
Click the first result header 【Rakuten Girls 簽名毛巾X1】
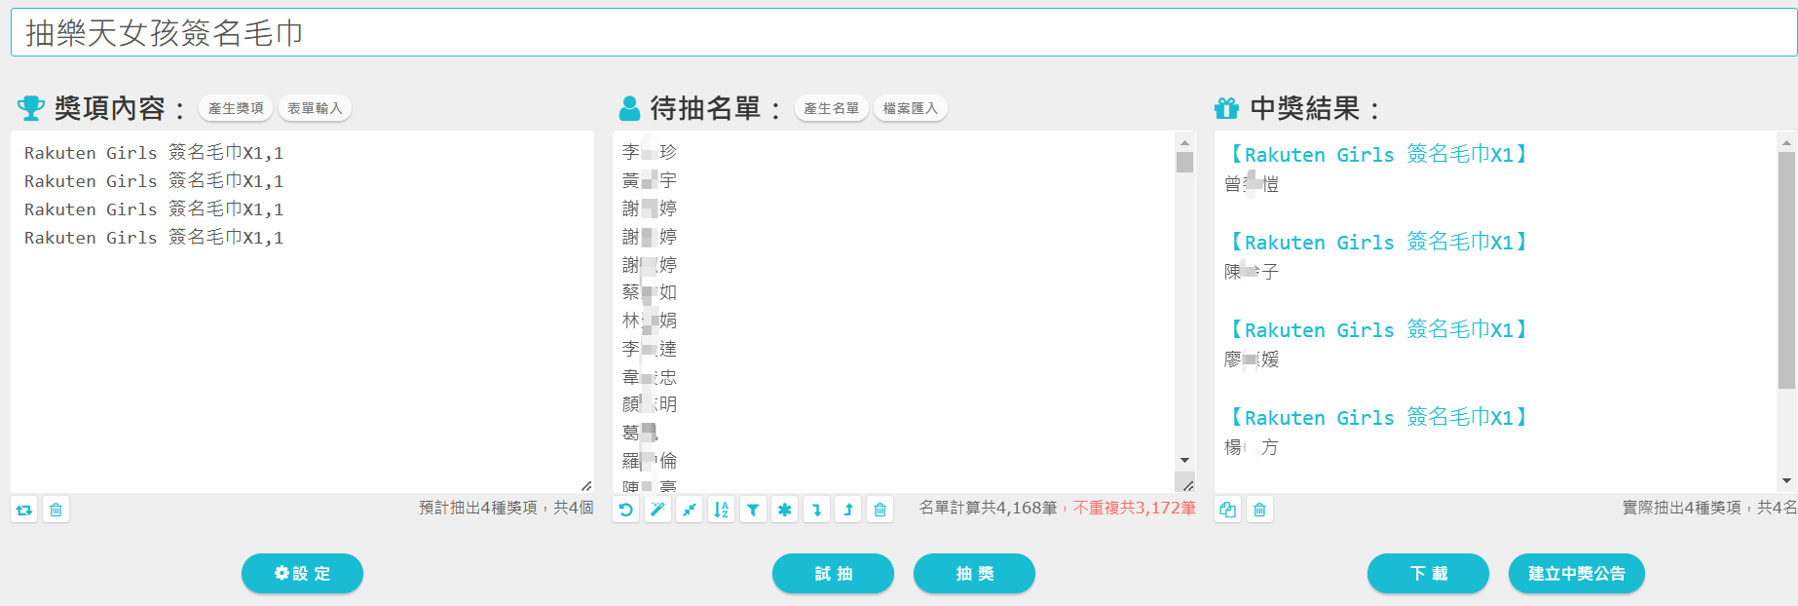[1378, 154]
